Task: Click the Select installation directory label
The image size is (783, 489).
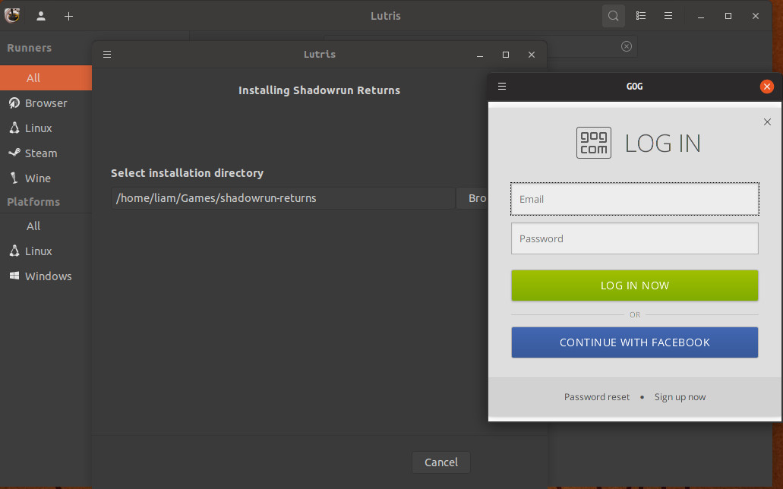Action: click(x=188, y=173)
